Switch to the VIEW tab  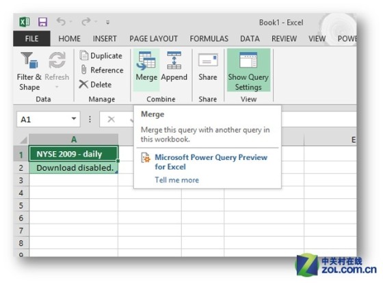coord(317,38)
